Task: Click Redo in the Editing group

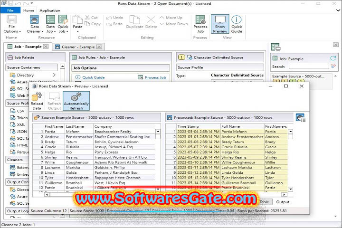Action: pos(114,24)
